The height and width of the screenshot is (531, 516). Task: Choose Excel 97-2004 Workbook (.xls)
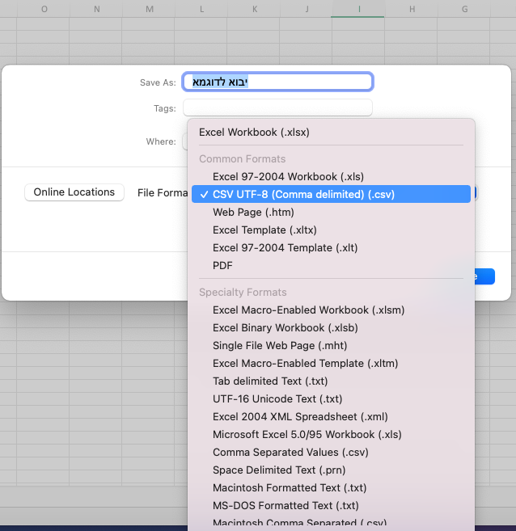click(x=331, y=176)
